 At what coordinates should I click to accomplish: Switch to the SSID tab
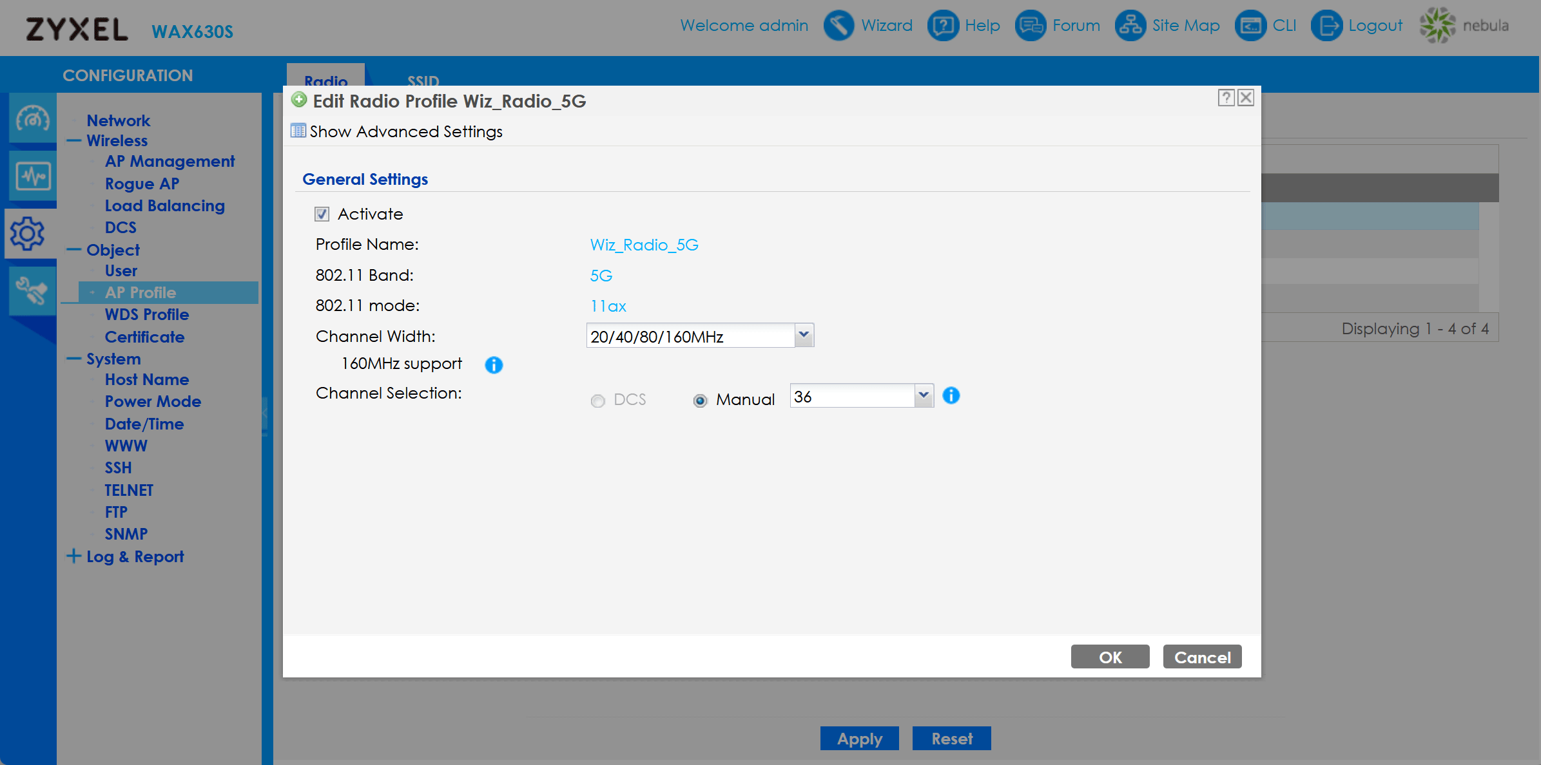[x=423, y=80]
